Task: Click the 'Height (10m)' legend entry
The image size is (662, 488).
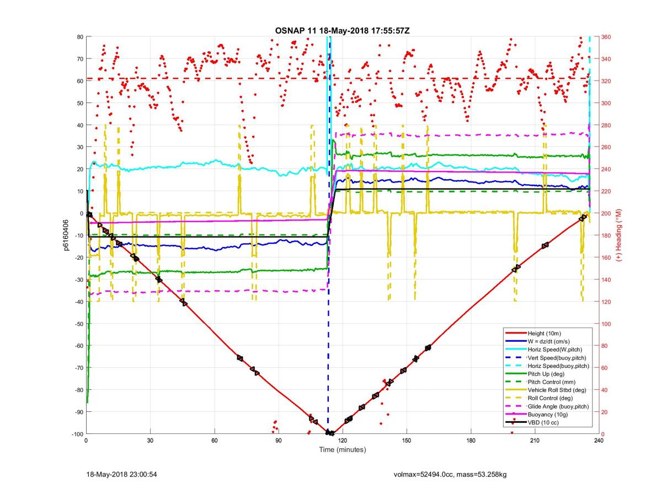Action: tap(545, 334)
